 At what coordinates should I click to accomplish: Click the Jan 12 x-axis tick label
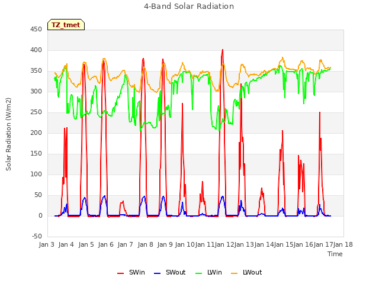[224, 244]
